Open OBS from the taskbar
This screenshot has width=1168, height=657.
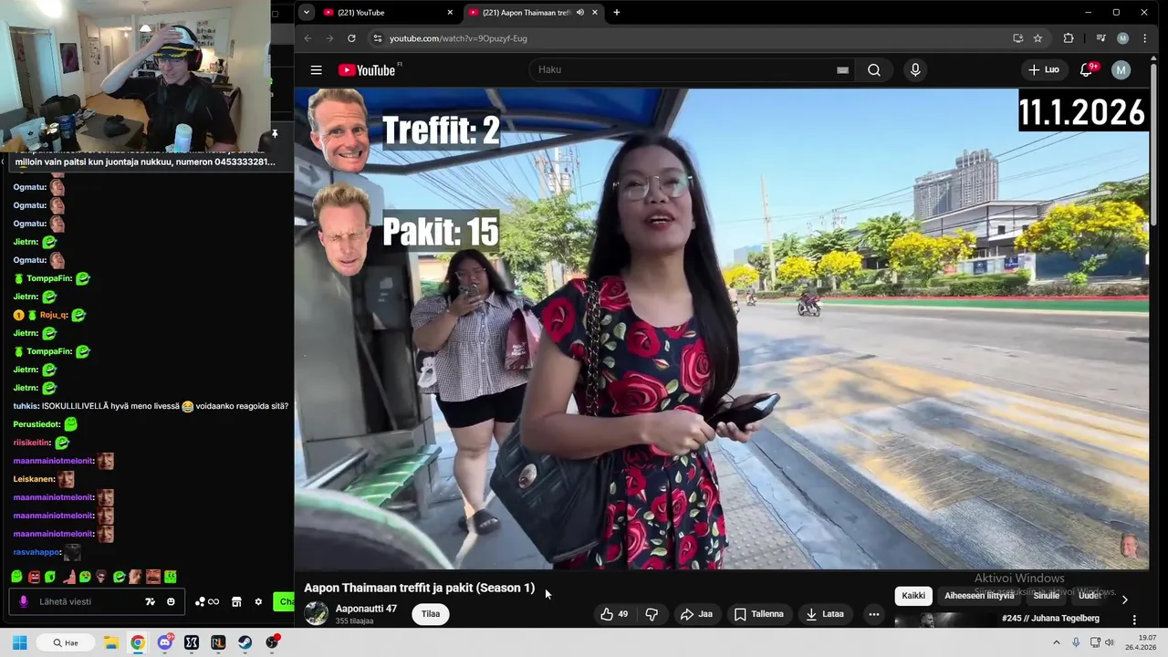point(272,642)
